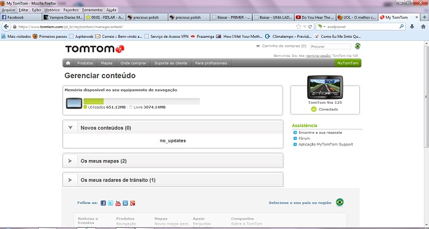Open the Histórico menu in Firefox
This screenshot has height=229, width=429.
(x=52, y=10)
